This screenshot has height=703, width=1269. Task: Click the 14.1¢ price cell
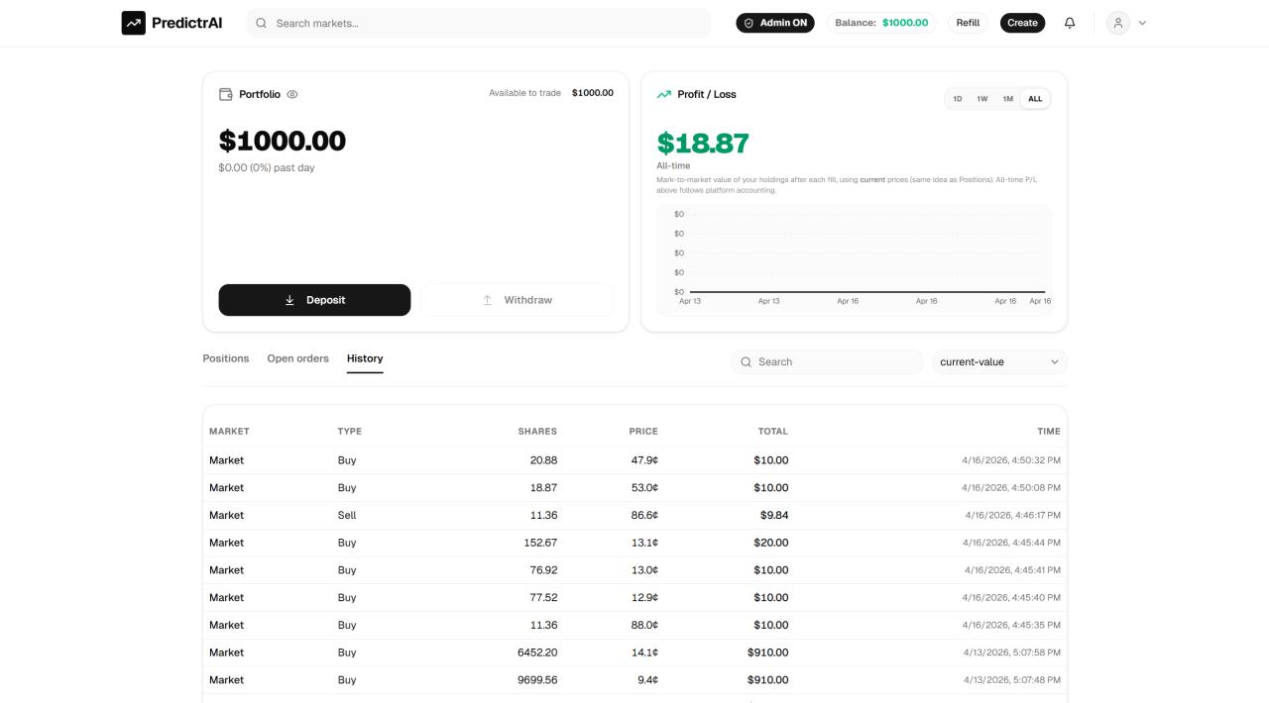[643, 653]
